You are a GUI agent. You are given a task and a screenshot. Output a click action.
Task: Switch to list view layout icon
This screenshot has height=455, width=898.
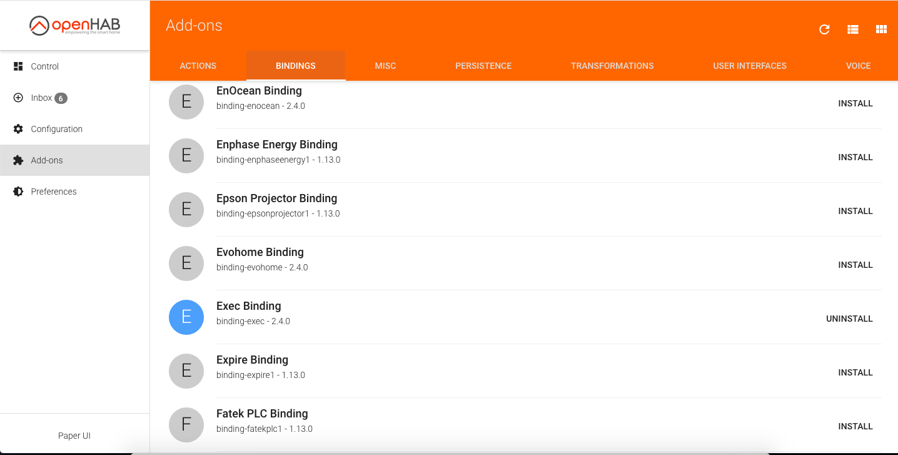(x=853, y=29)
